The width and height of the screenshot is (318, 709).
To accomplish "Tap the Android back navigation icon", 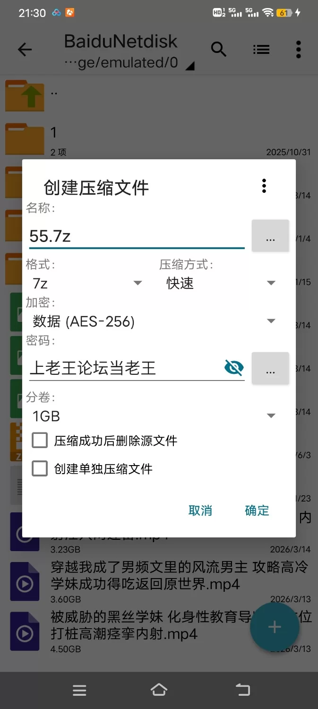I will coord(243,690).
